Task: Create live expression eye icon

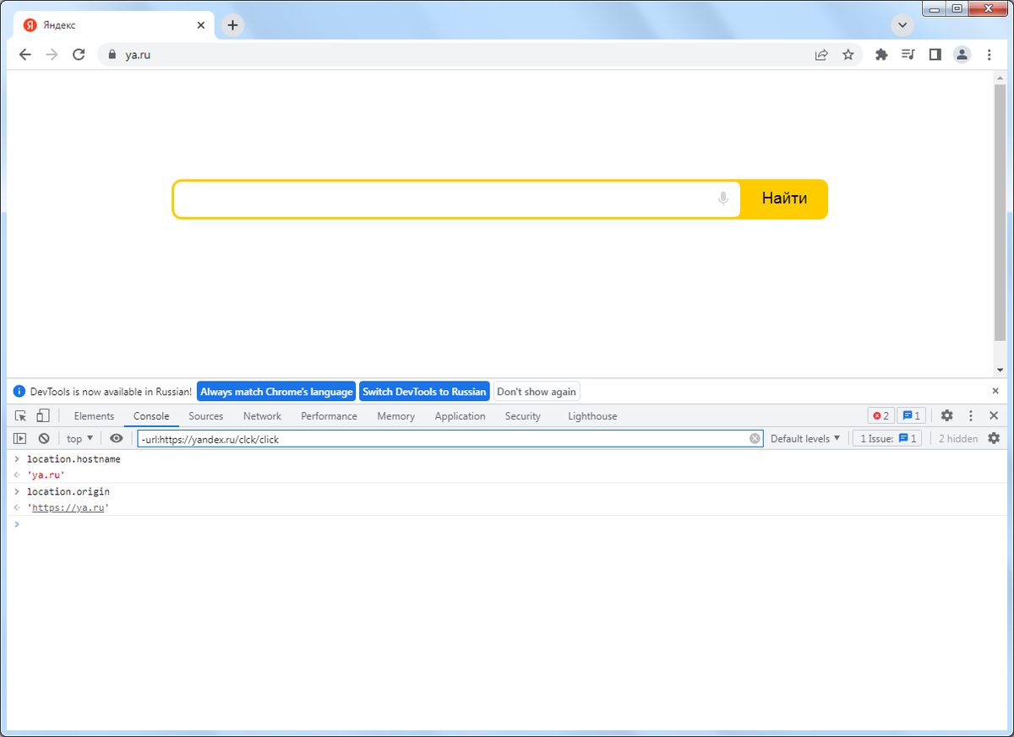Action: tap(117, 438)
